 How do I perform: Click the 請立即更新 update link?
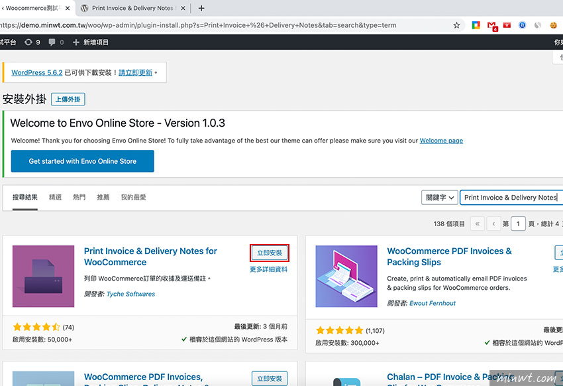click(x=135, y=72)
